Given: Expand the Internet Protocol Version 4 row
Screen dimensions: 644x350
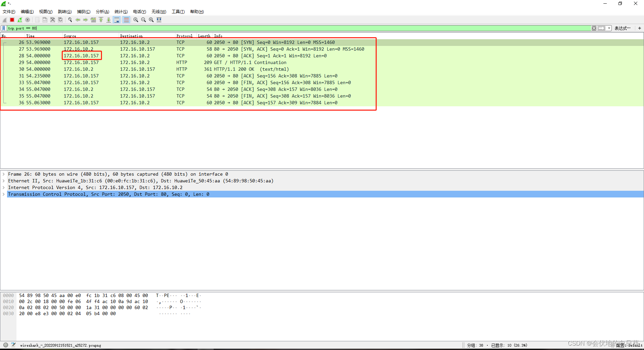Looking at the screenshot, I should [x=4, y=188].
